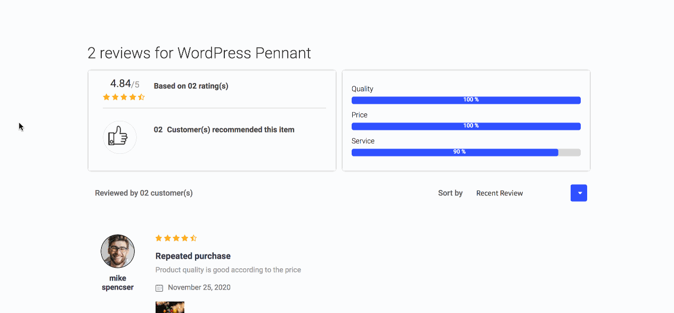Click the Price 100% rating bar
This screenshot has height=313, width=674.
click(466, 126)
